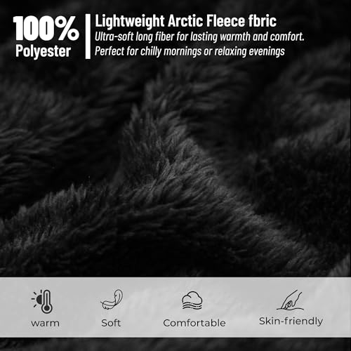Viewport: 351px width, 351px height.
Task: Select the 'Skin-friendly' label text
Action: tap(291, 322)
